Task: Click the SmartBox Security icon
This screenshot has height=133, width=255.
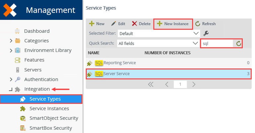Action: click(23, 128)
